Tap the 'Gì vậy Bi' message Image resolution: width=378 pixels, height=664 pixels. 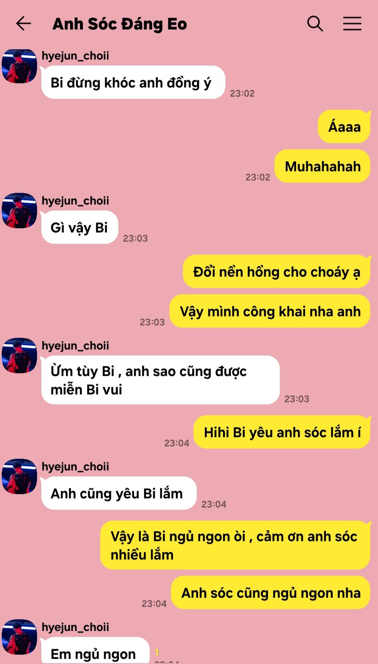[x=79, y=227]
